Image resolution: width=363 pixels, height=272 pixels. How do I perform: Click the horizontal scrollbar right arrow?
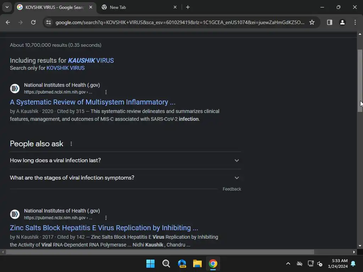[x=354, y=252]
